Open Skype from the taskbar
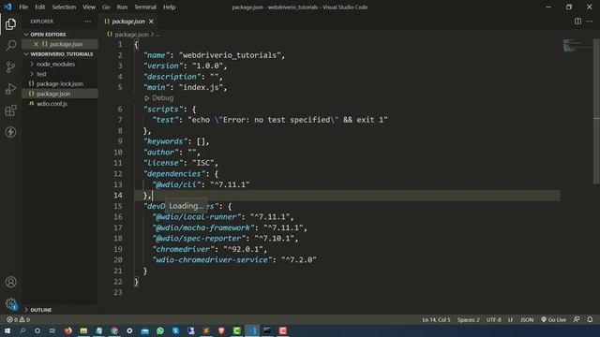 point(175,330)
